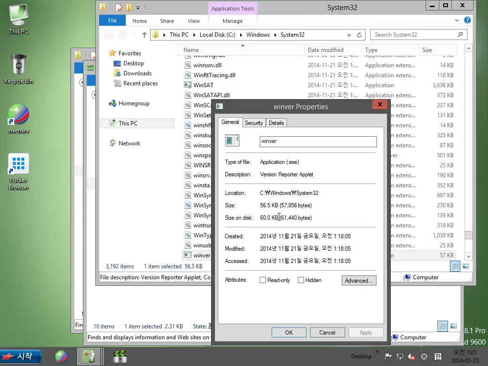
Task: Open the Recycle Bin desktop icon
Action: point(19,69)
